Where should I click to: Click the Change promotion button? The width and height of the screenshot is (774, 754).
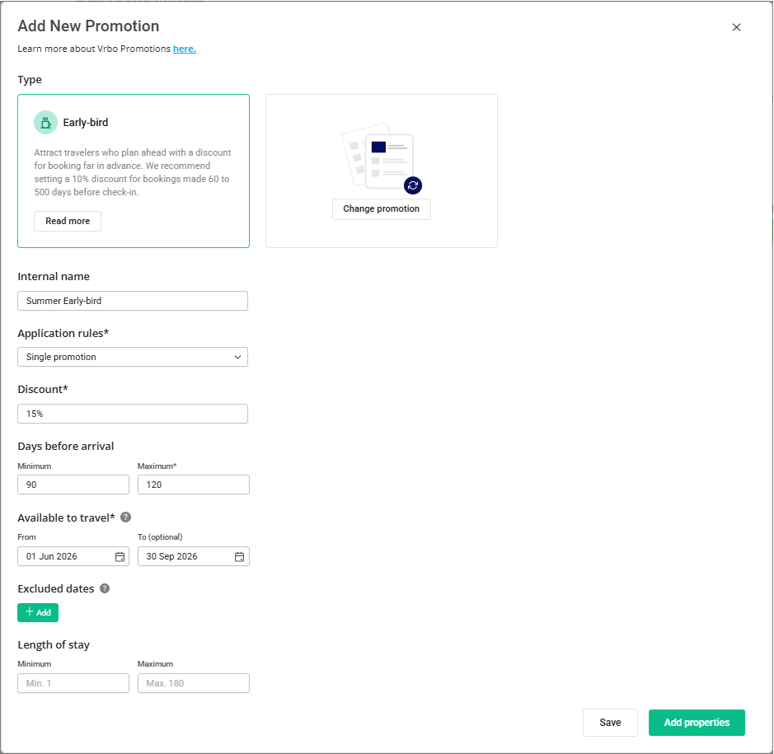point(381,209)
